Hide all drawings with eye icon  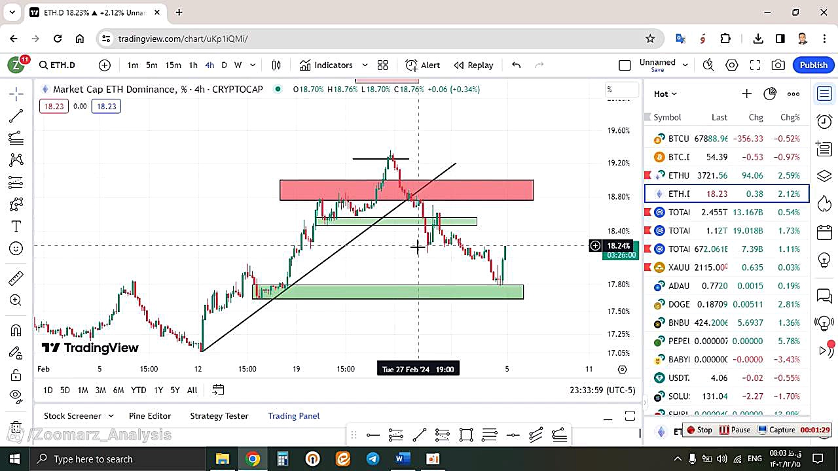click(16, 395)
